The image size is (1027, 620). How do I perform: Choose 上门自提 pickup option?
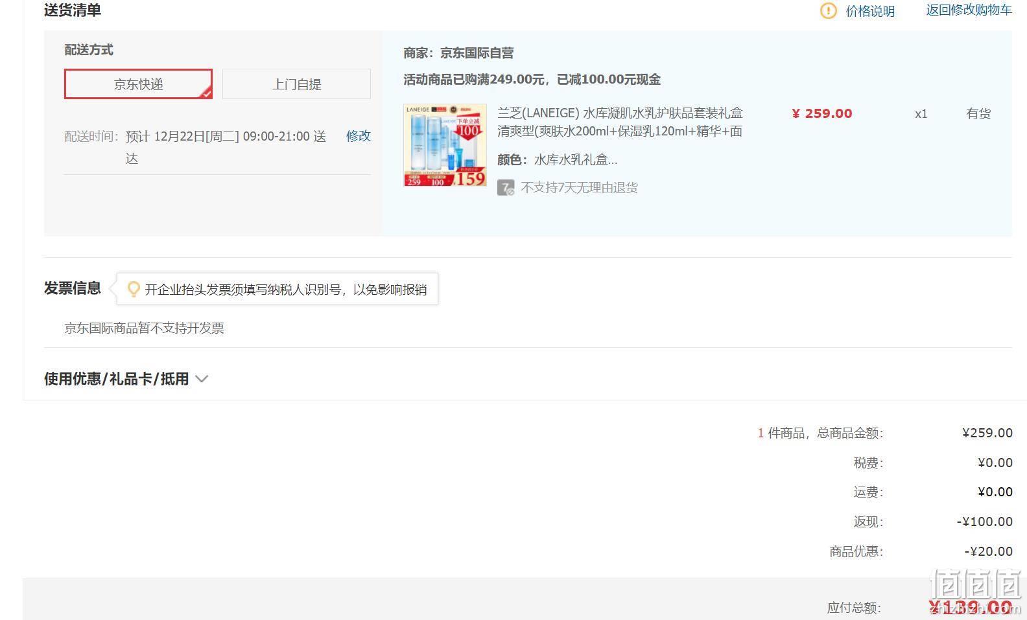pyautogui.click(x=296, y=84)
